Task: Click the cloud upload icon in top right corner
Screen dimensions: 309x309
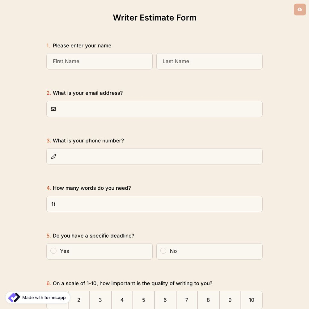Action: [299, 9]
